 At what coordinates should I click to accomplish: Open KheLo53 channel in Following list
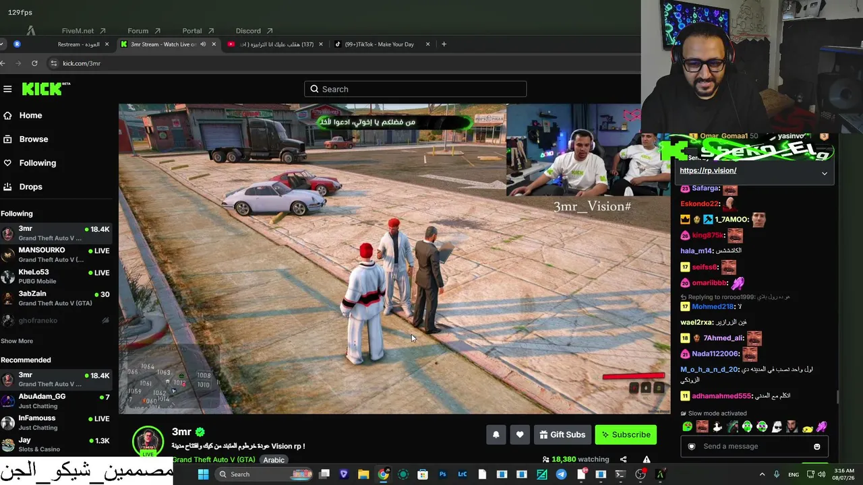pyautogui.click(x=57, y=276)
